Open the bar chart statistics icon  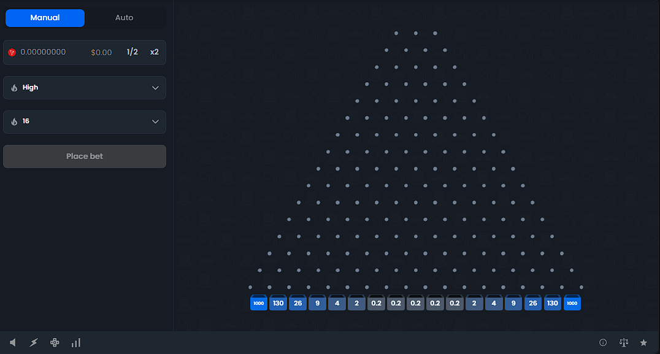pos(76,342)
